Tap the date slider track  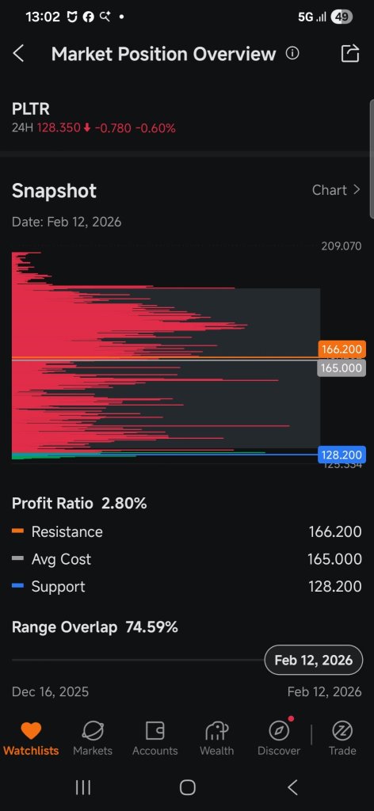[x=138, y=660]
